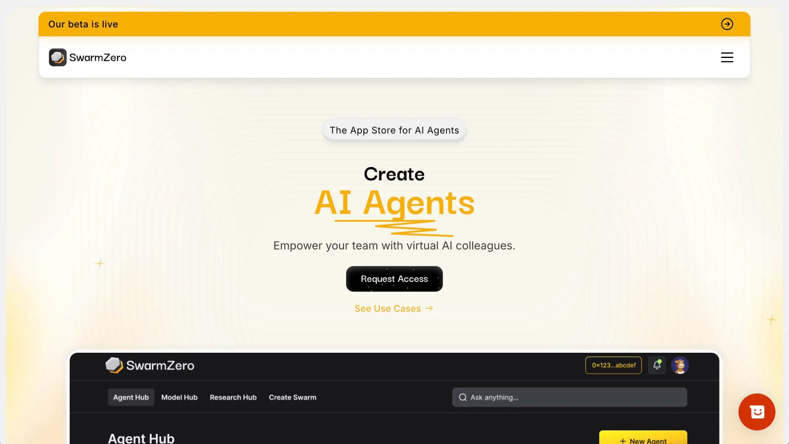Click the New Agent button
Viewport: 789px width, 444px height.
click(643, 438)
